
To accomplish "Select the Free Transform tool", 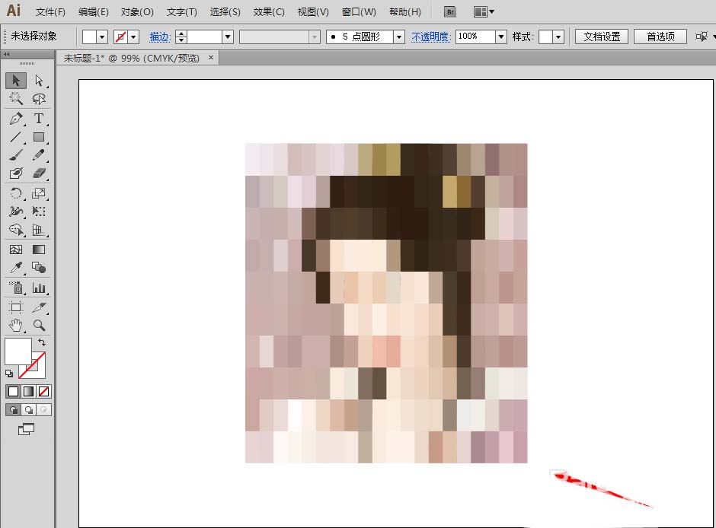I will (x=39, y=211).
